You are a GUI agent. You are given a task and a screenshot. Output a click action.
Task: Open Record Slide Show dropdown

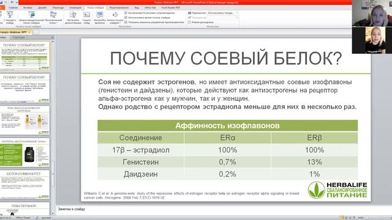[115, 18]
